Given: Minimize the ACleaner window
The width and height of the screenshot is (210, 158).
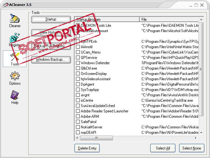Looking at the screenshot, I should 191,5.
